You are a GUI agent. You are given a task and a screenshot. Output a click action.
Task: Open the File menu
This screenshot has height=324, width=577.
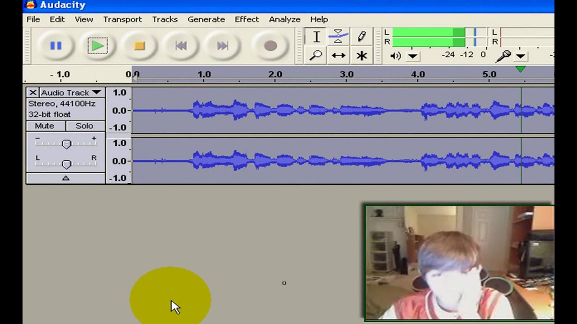tap(33, 19)
